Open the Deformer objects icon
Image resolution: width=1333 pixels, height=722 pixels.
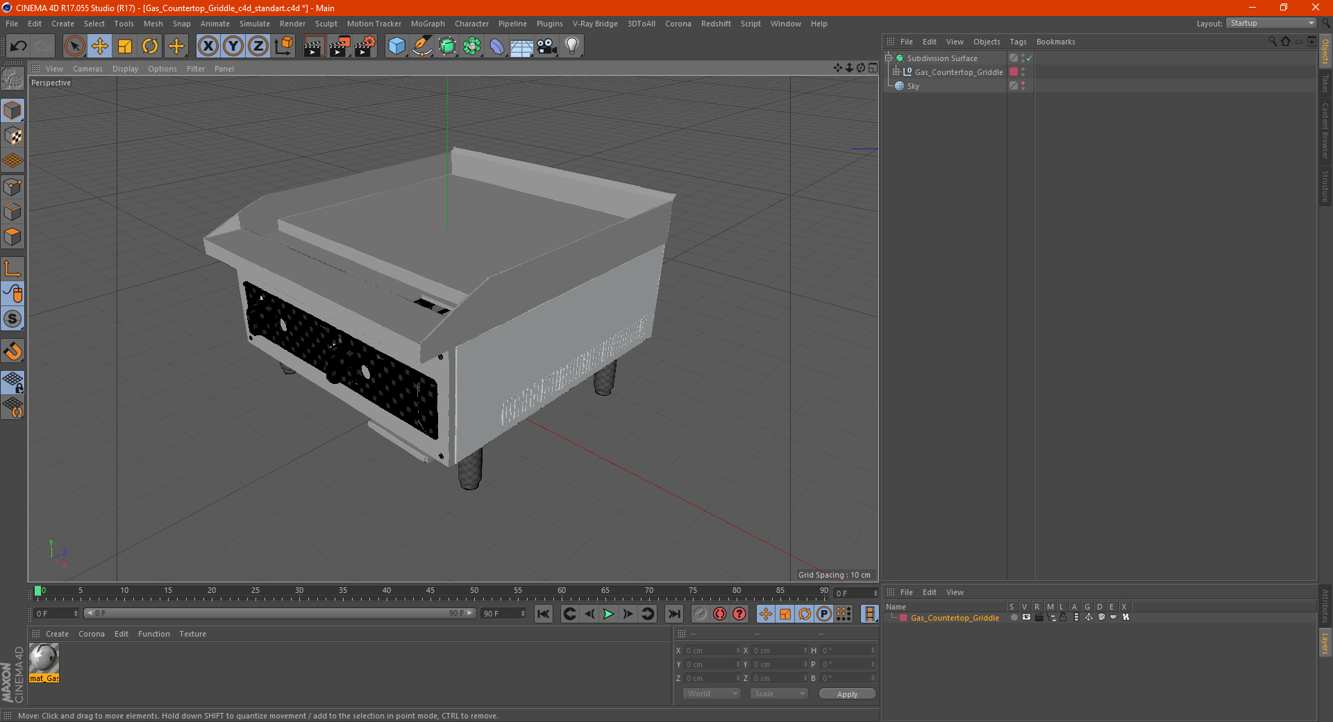click(x=497, y=47)
